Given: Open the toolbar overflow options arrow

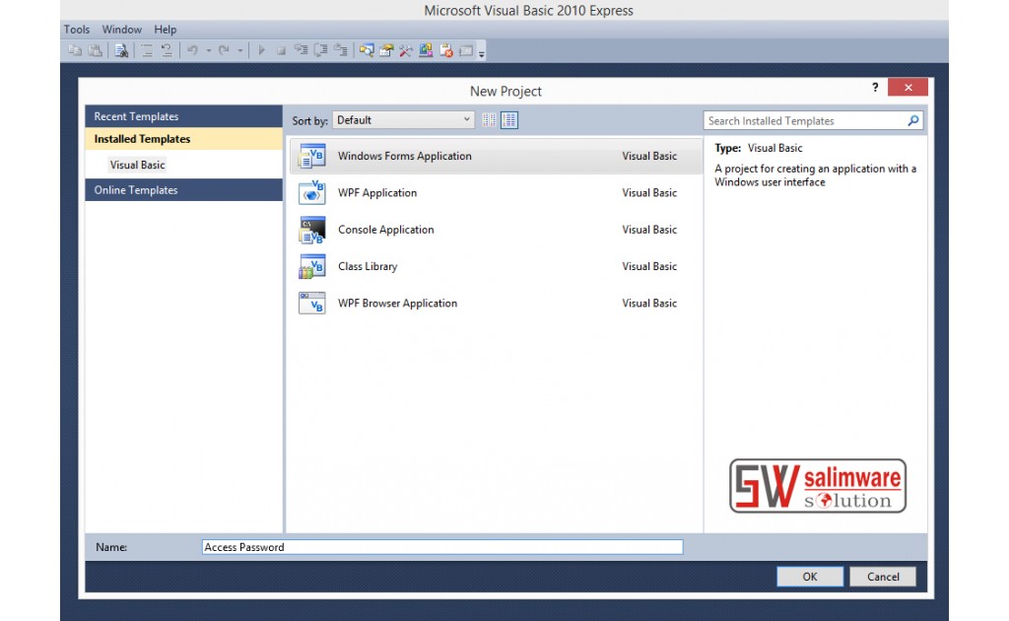Looking at the screenshot, I should (482, 52).
